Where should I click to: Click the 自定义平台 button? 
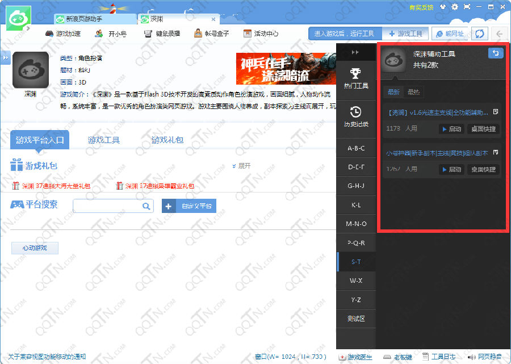point(189,206)
